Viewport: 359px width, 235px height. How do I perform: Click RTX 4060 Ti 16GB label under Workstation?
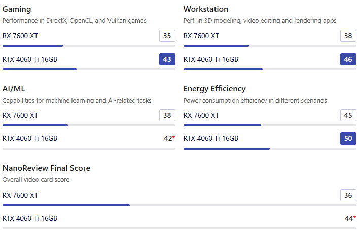(x=210, y=59)
